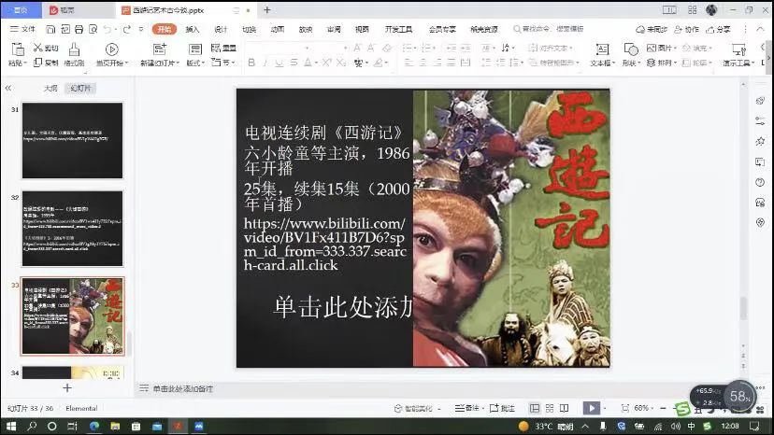774x435 pixels.
Task: Switch to Outline (大纲) panel tab
Action: pyautogui.click(x=50, y=88)
